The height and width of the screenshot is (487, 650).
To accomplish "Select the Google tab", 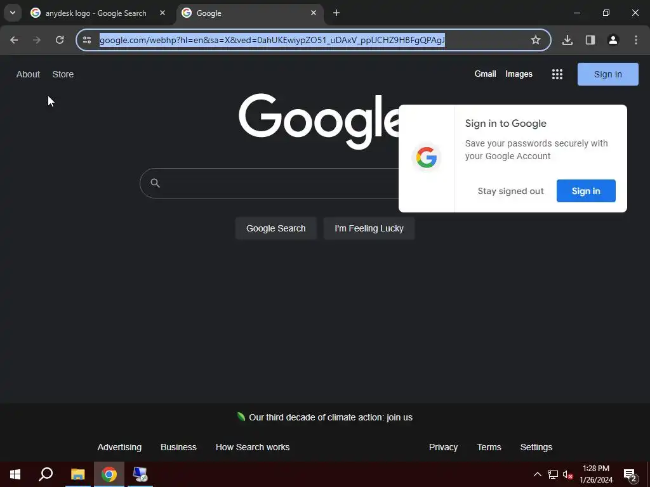I will (x=250, y=13).
